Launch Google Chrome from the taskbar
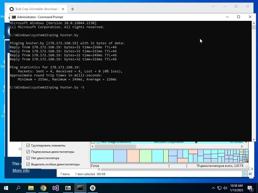 (43, 188)
